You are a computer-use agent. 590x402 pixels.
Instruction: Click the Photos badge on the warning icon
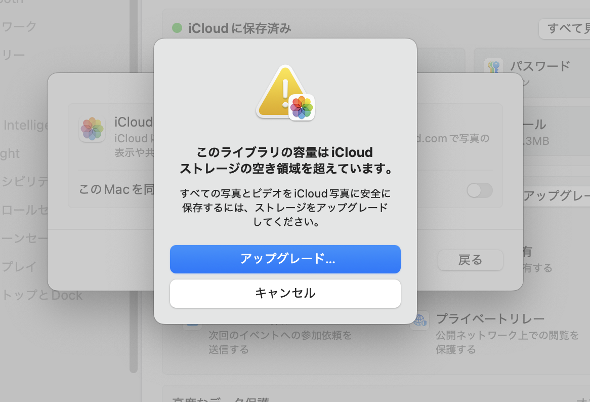pyautogui.click(x=302, y=107)
